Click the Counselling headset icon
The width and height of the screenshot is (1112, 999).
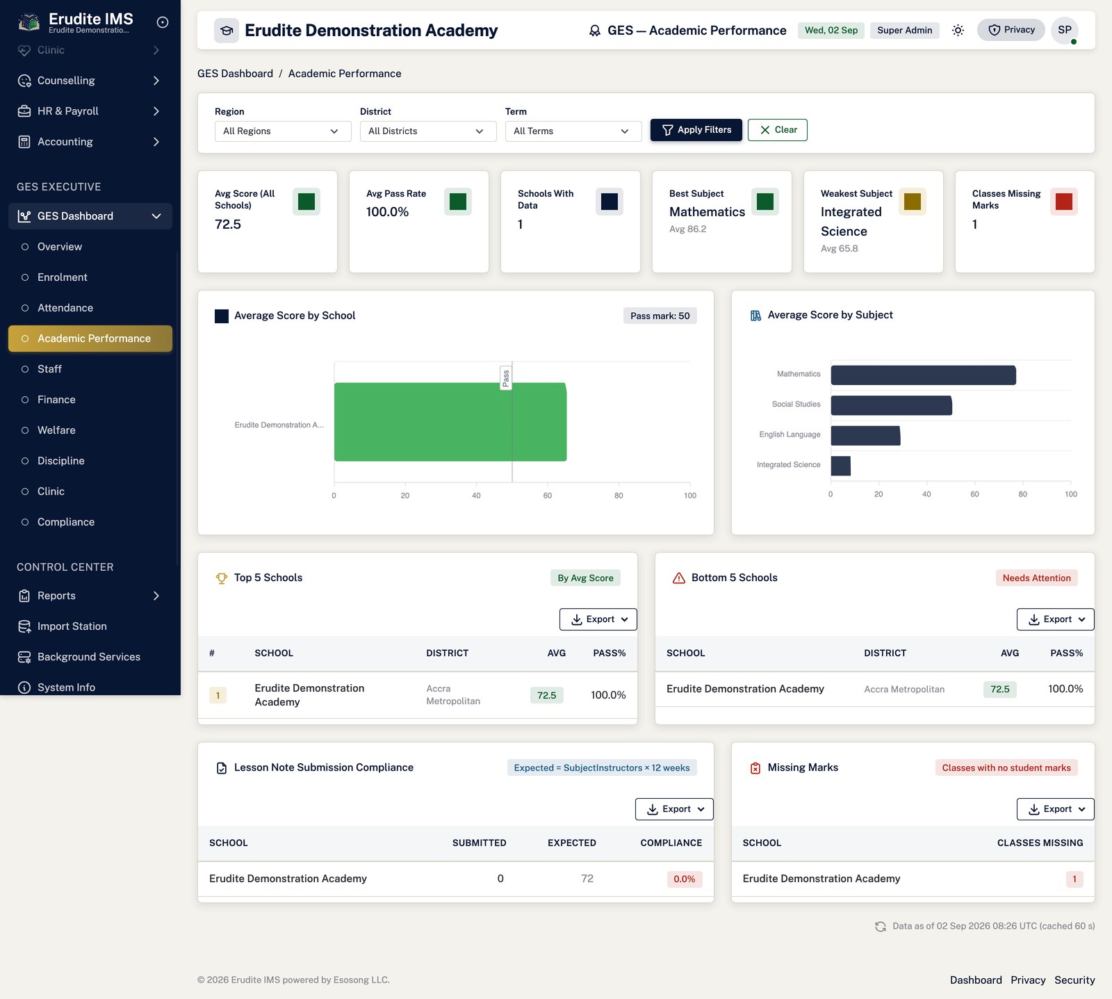[x=24, y=81]
